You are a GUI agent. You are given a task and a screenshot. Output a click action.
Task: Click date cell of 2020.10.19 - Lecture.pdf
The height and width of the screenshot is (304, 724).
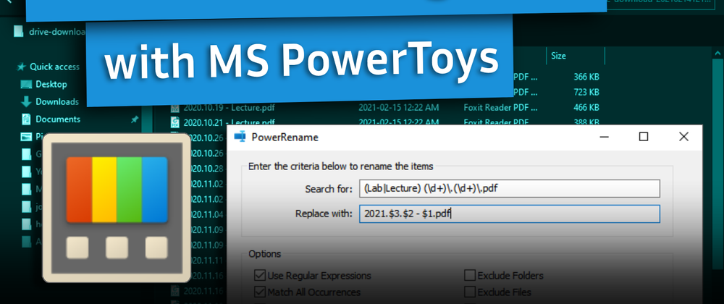click(398, 107)
